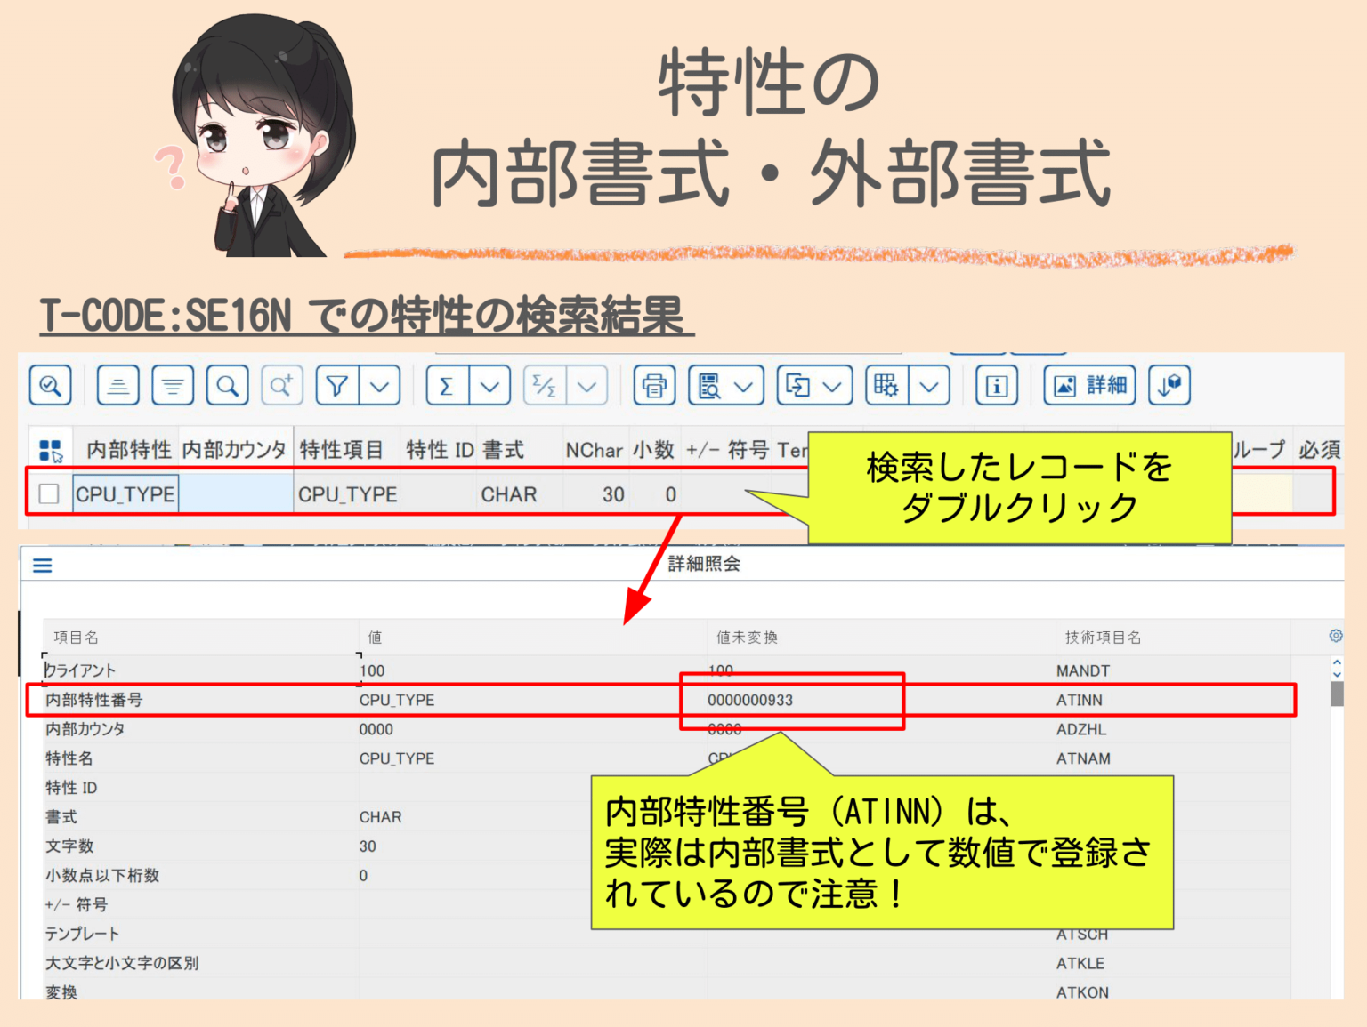Image resolution: width=1367 pixels, height=1027 pixels.
Task: Open the information icon
Action: (997, 385)
